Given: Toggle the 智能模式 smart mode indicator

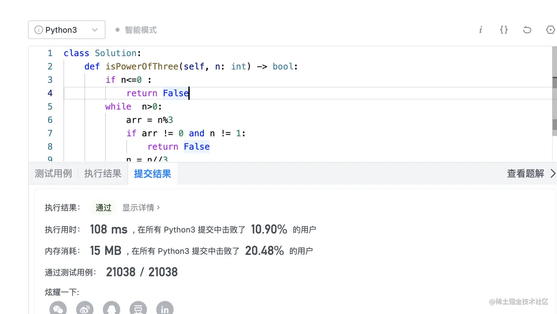Looking at the screenshot, I should click(136, 30).
